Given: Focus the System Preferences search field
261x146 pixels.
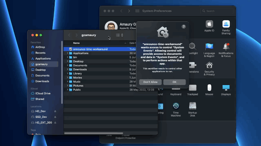Looking at the screenshot, I should tap(217, 11).
